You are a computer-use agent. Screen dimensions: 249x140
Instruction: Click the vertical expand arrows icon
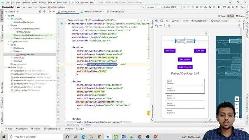point(165,25)
